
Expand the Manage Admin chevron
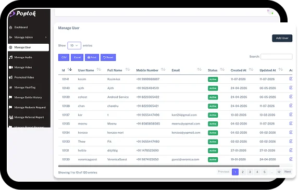click(x=46, y=37)
